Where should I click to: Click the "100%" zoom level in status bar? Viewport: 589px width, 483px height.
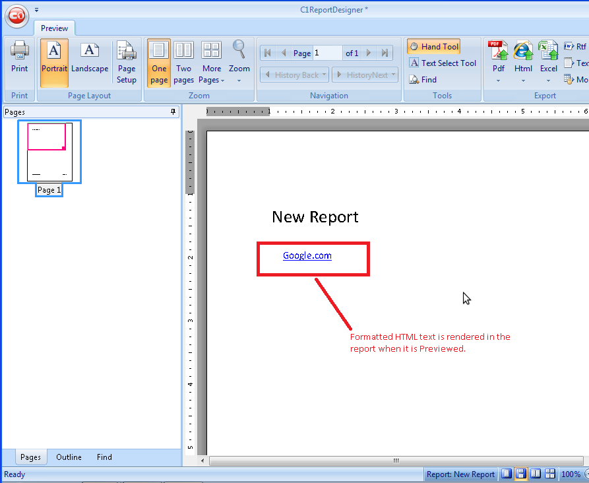[x=571, y=474]
